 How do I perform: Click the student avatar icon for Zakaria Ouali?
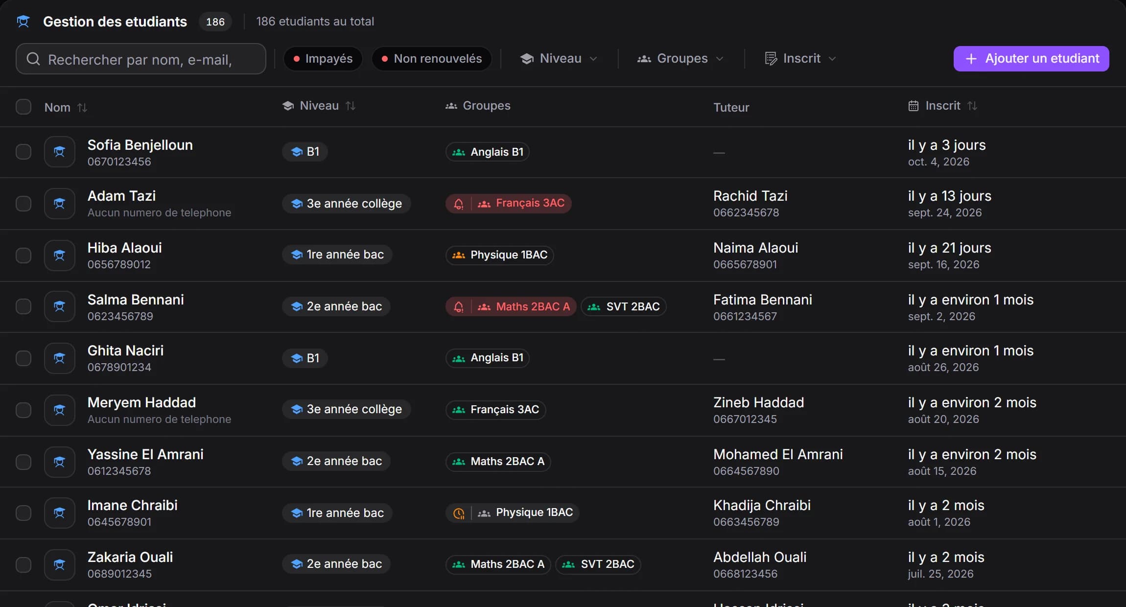(59, 564)
